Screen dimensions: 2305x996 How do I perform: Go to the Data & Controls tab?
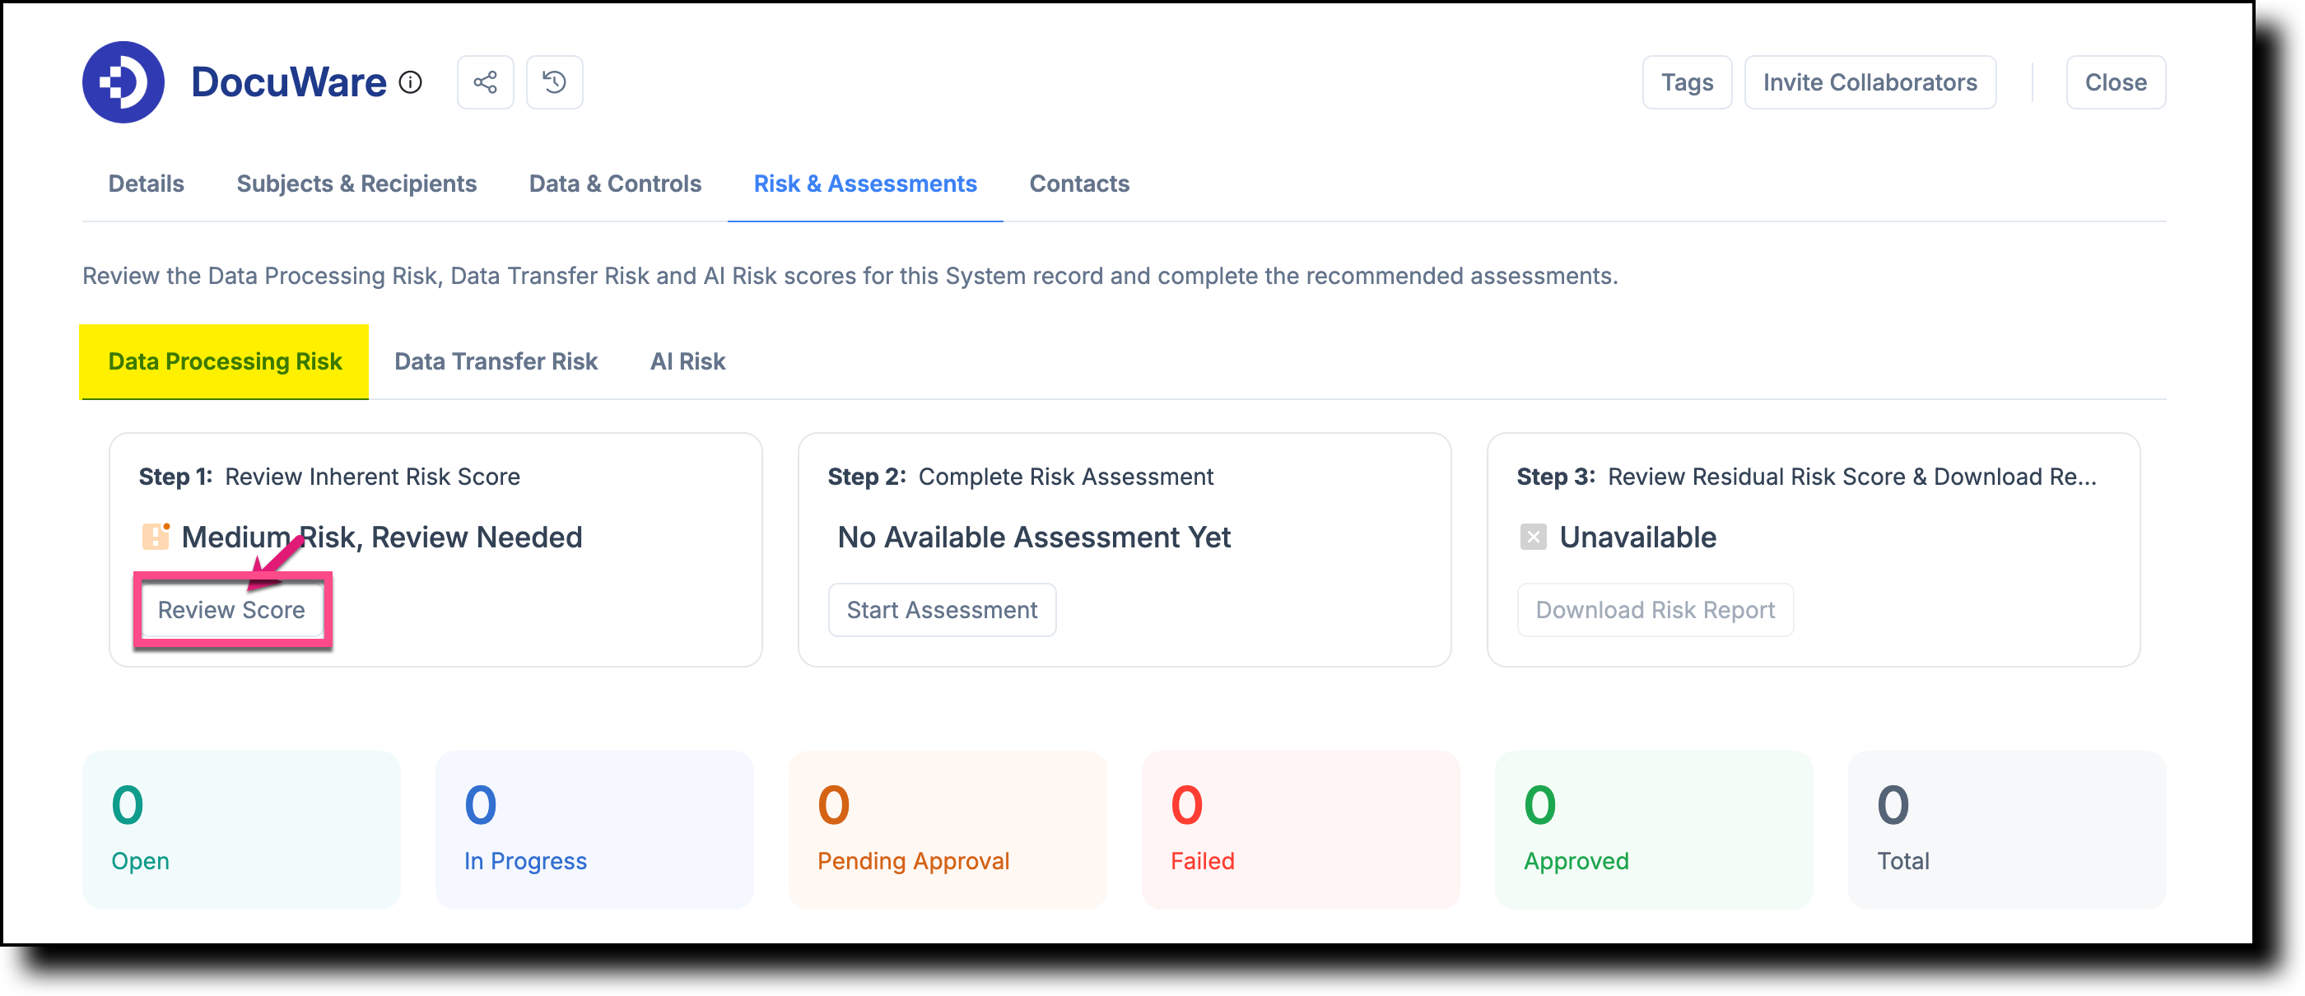click(615, 184)
